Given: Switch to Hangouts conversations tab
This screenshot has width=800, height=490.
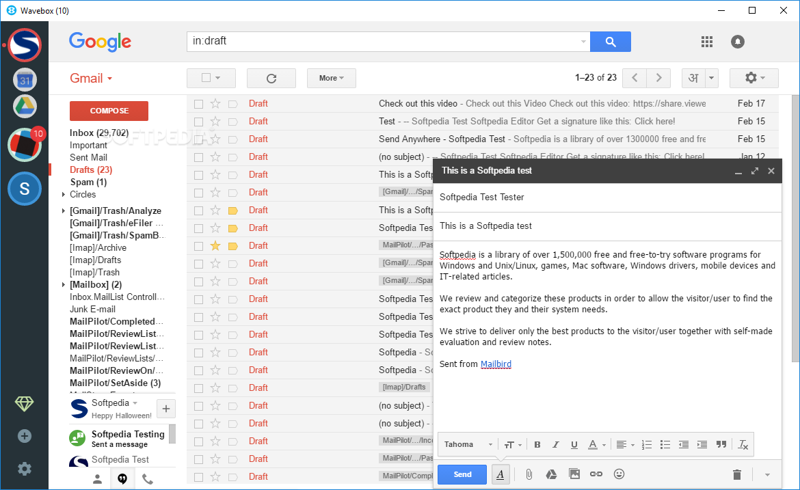Looking at the screenshot, I should click(122, 479).
